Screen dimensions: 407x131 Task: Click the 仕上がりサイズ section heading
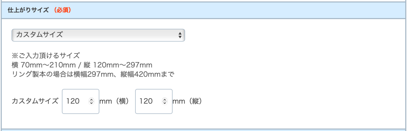point(28,10)
